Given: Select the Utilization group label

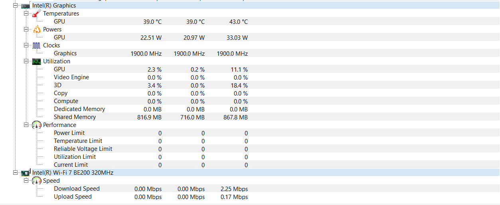Looking at the screenshot, I should (x=57, y=61).
